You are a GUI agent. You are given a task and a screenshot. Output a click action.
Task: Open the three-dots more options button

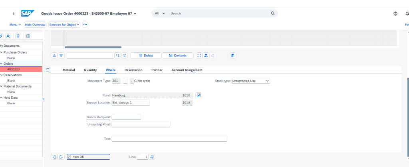point(85,25)
